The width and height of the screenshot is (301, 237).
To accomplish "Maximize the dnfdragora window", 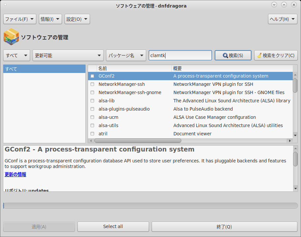I will click(x=284, y=5).
